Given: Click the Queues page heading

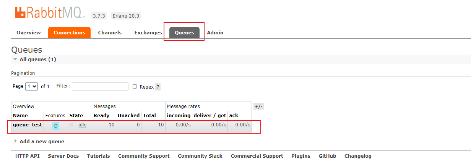Looking at the screenshot, I should click(x=27, y=50).
